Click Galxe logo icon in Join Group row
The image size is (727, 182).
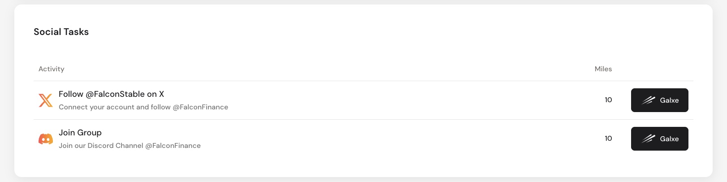click(x=649, y=139)
